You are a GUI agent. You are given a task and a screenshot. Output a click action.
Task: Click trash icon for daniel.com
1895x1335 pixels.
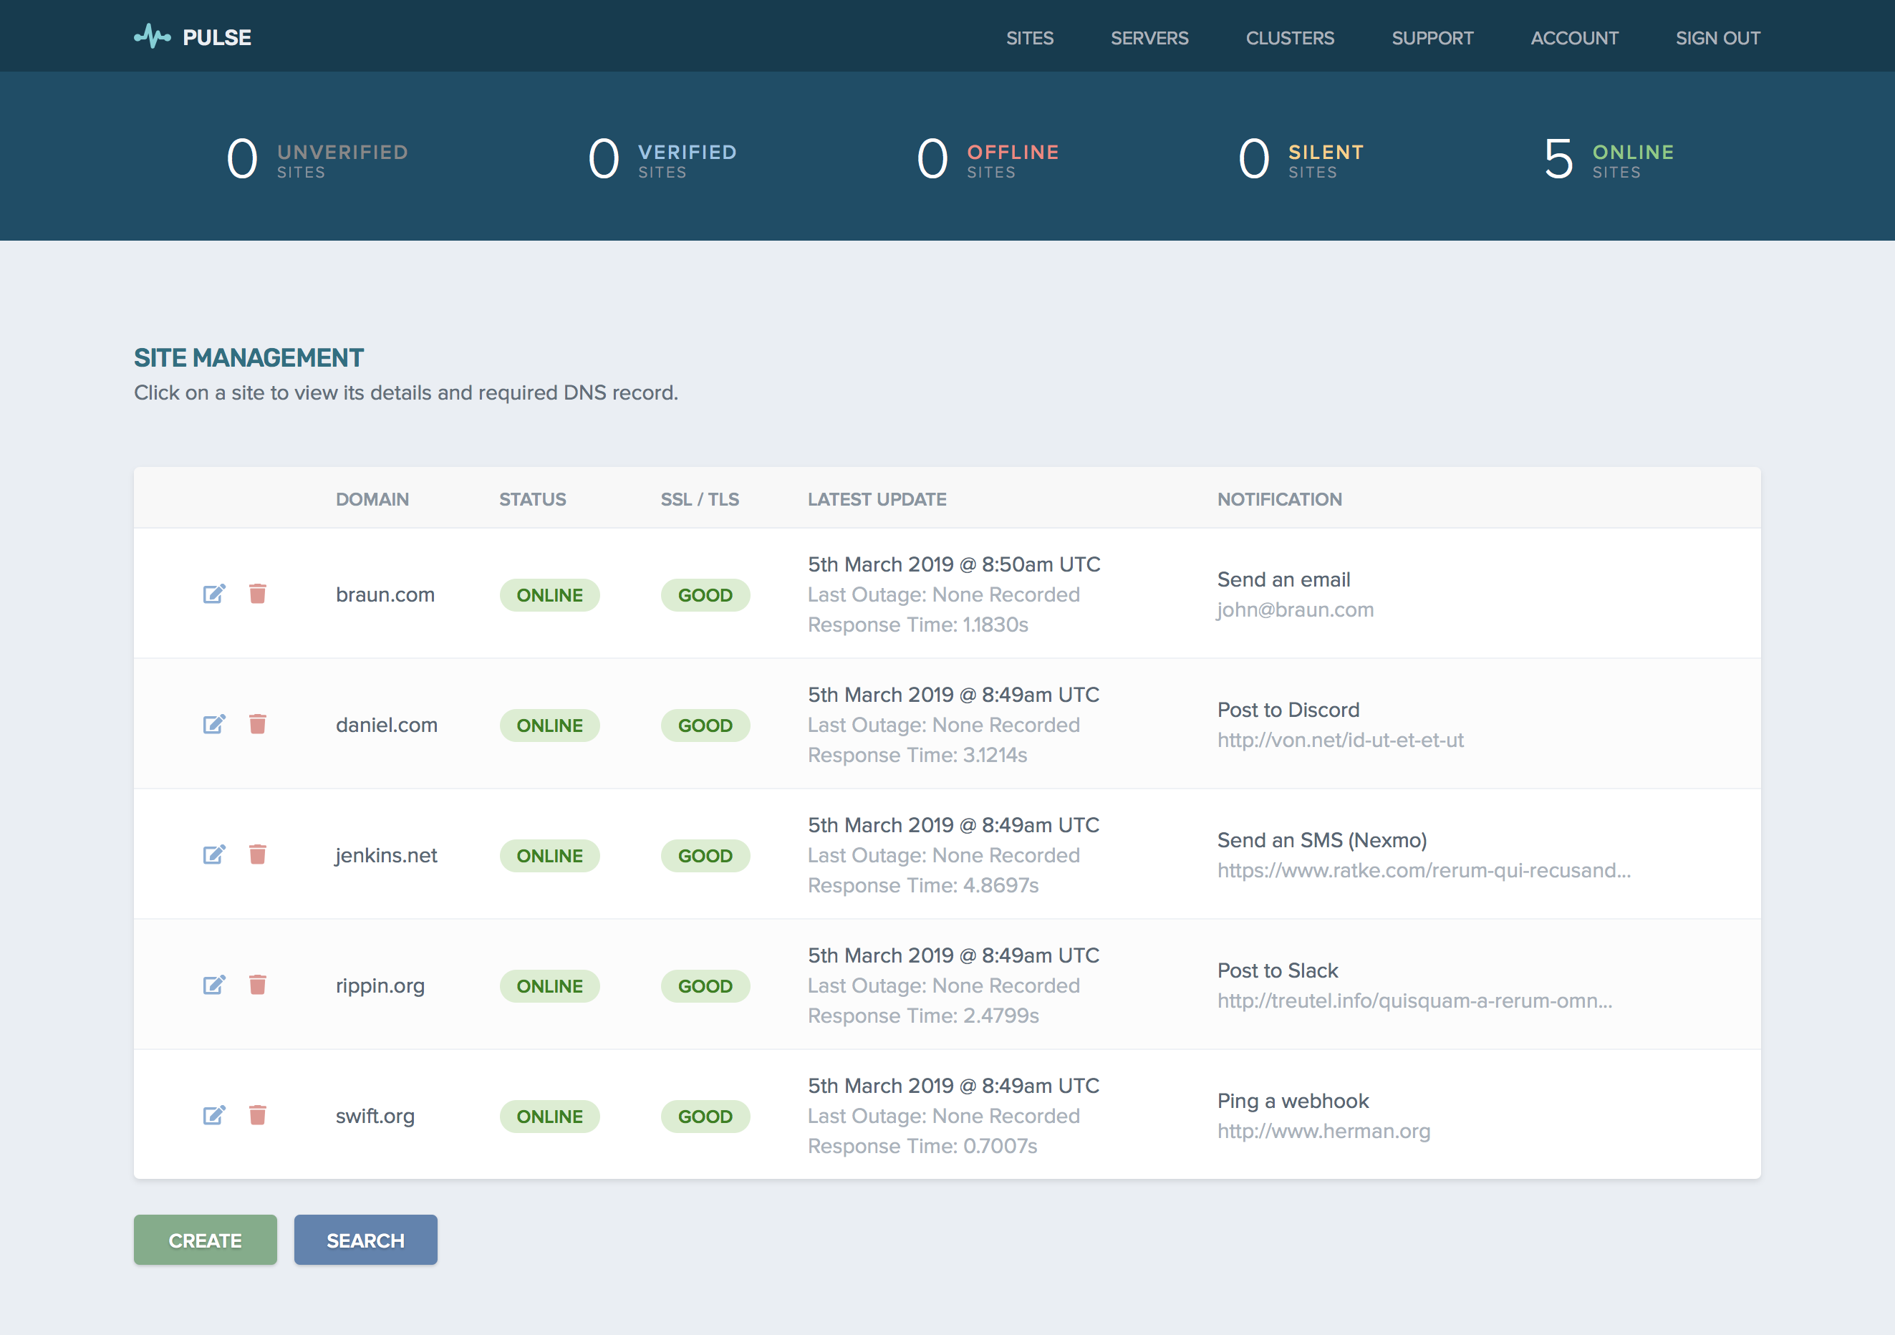(x=258, y=725)
